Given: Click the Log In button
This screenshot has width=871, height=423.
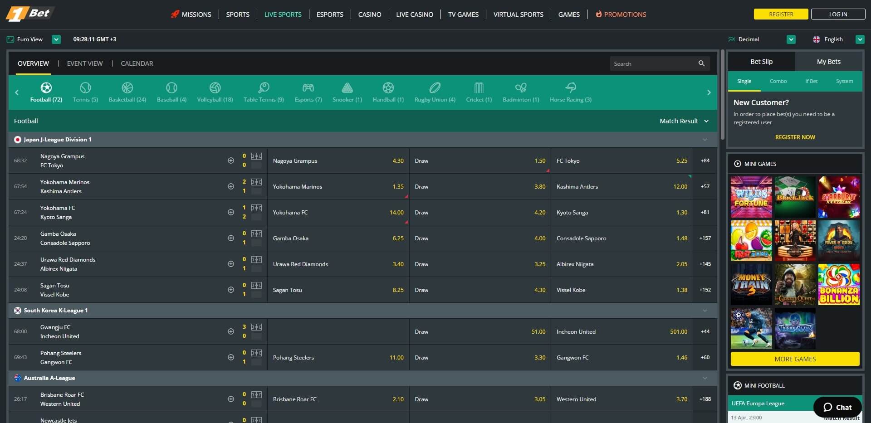Looking at the screenshot, I should (x=838, y=14).
